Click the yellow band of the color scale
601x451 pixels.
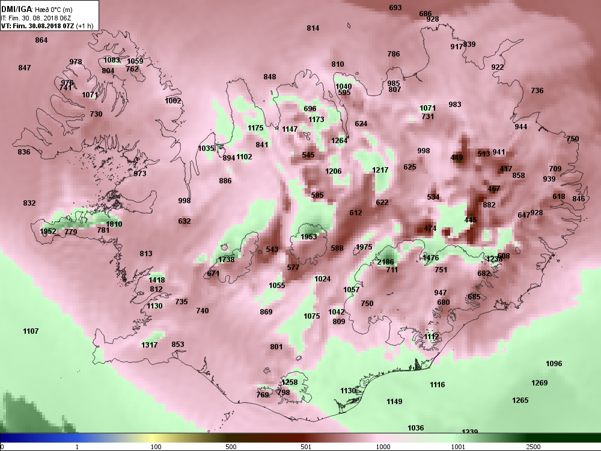(151, 438)
